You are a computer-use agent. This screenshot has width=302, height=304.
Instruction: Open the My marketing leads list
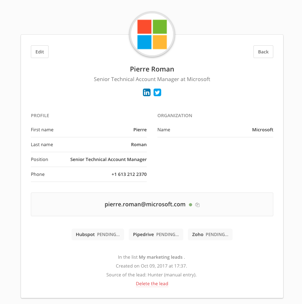pyautogui.click(x=161, y=257)
